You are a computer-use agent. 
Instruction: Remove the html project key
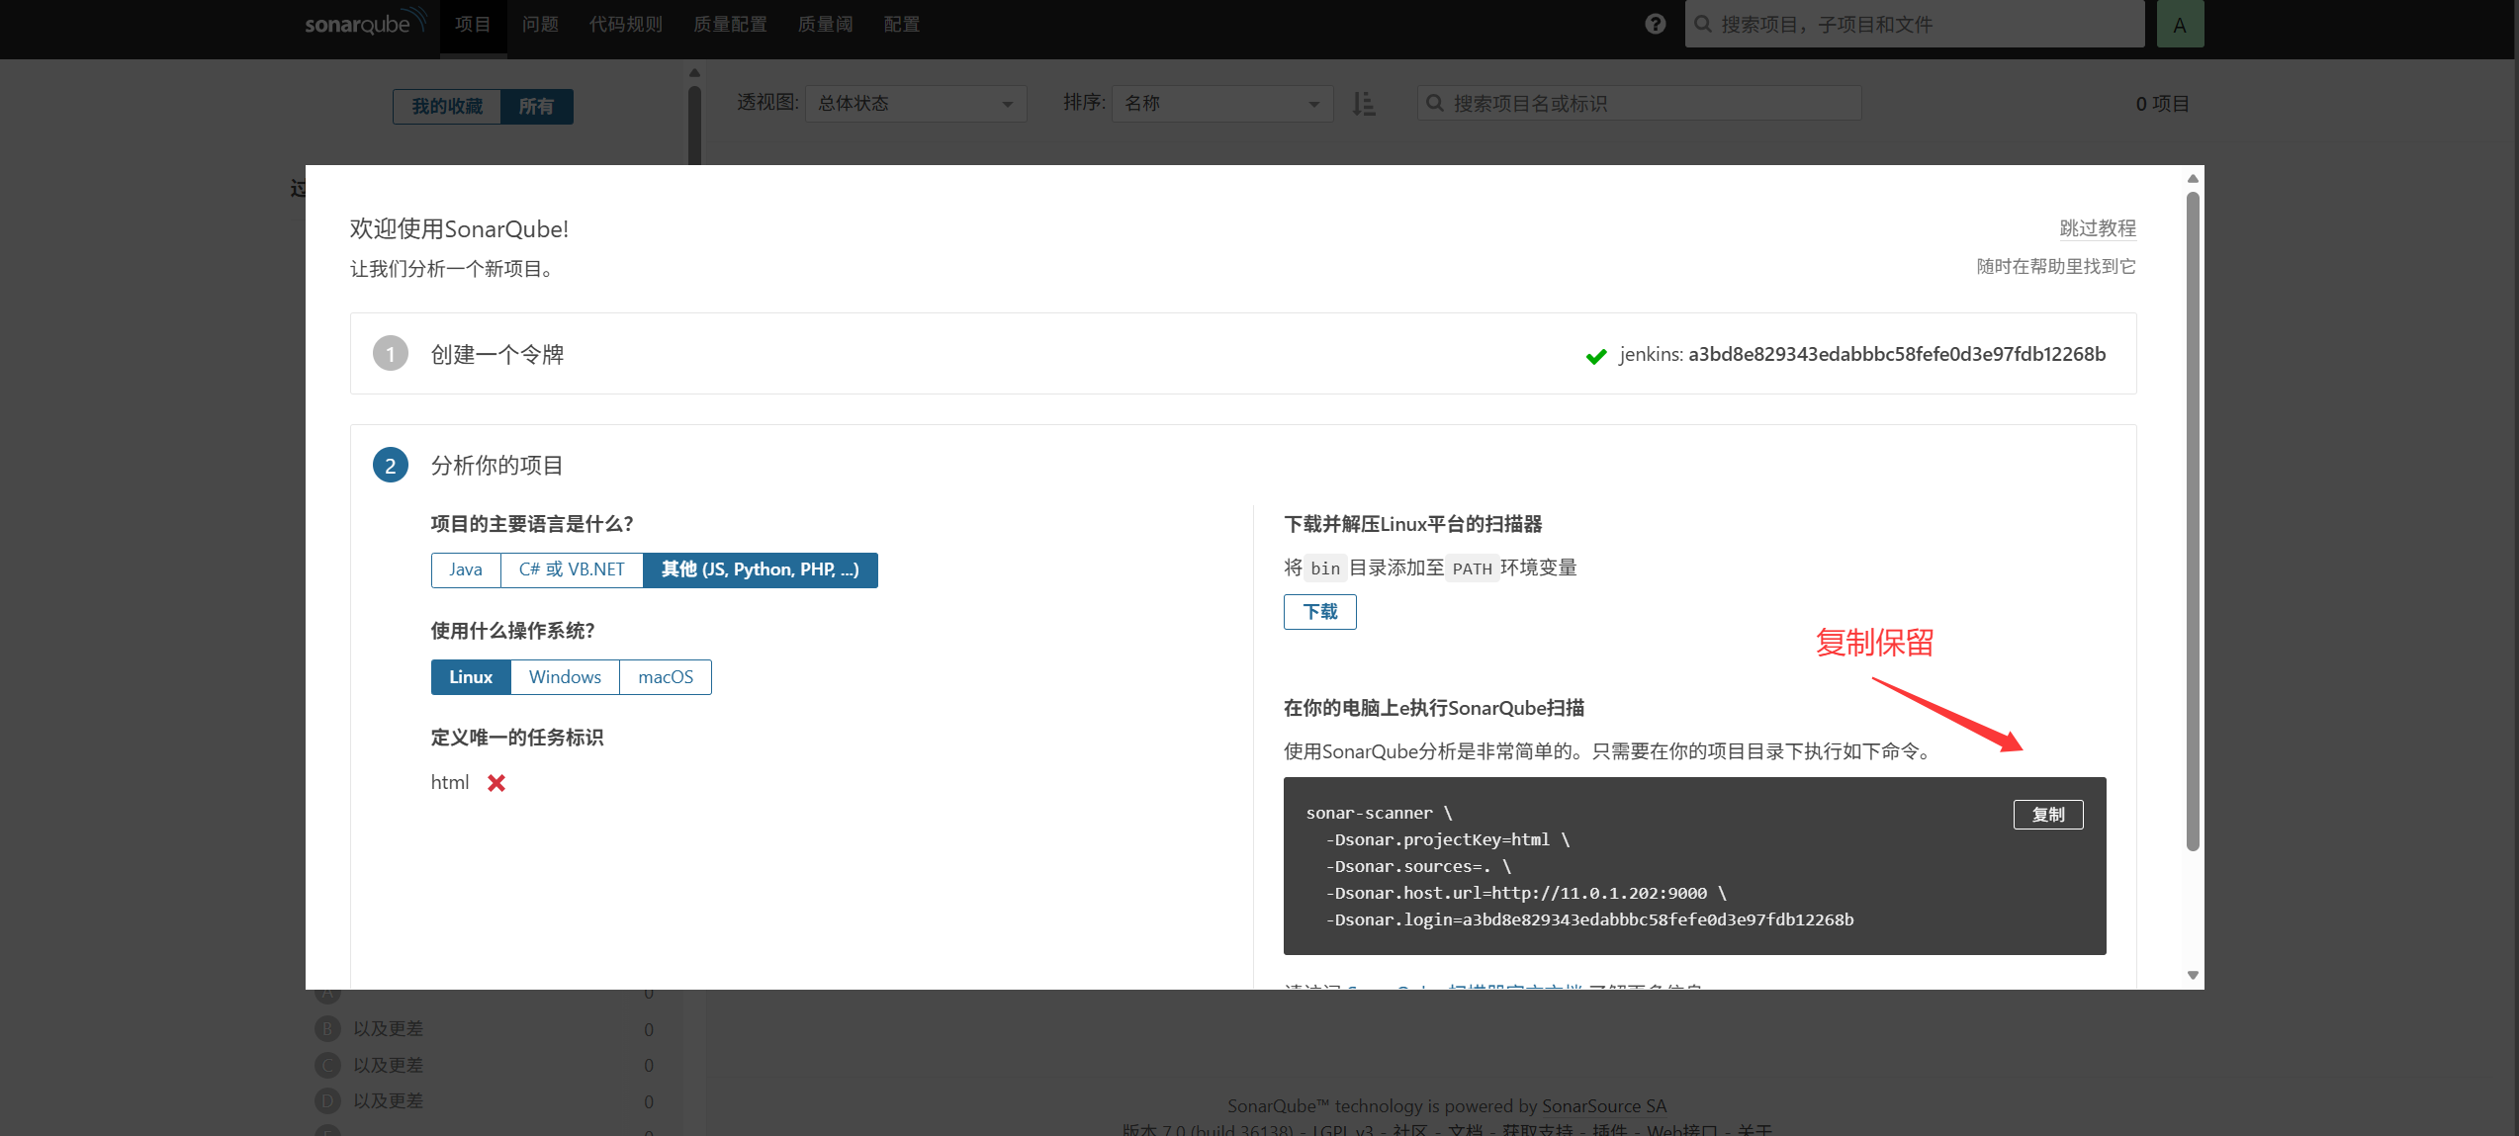pyautogui.click(x=496, y=783)
